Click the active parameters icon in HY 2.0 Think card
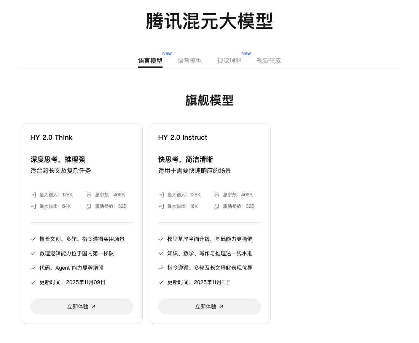The width and height of the screenshot is (419, 343). pos(89,206)
